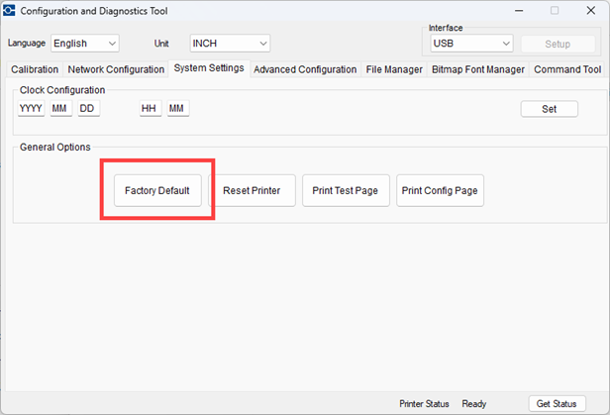Click the Factory Default button
The image size is (610, 415).
pyautogui.click(x=158, y=190)
